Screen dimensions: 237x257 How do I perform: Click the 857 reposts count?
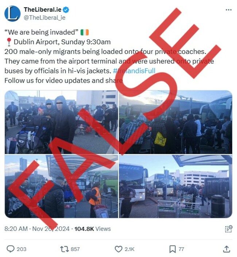point(75,249)
